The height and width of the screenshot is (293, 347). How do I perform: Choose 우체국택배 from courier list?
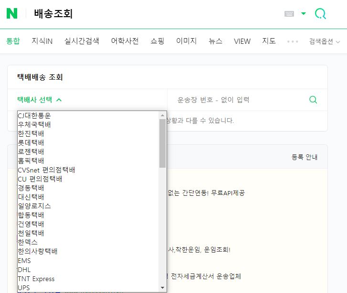click(88, 125)
